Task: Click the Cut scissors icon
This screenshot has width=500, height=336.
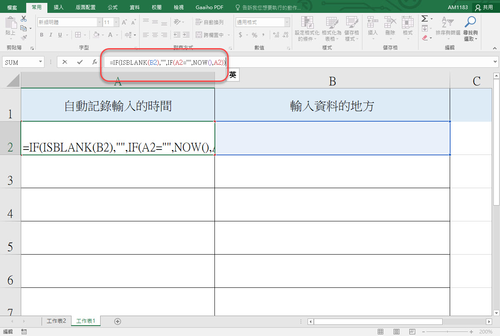Action: pyautogui.click(x=24, y=19)
